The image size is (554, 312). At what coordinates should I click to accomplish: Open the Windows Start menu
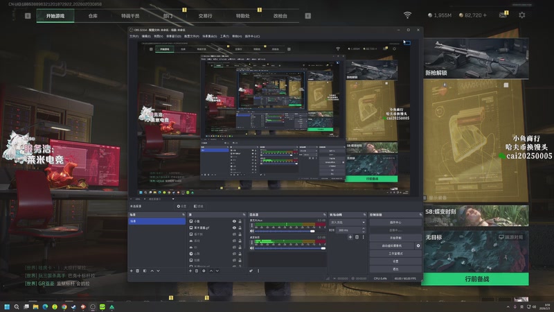pos(7,307)
